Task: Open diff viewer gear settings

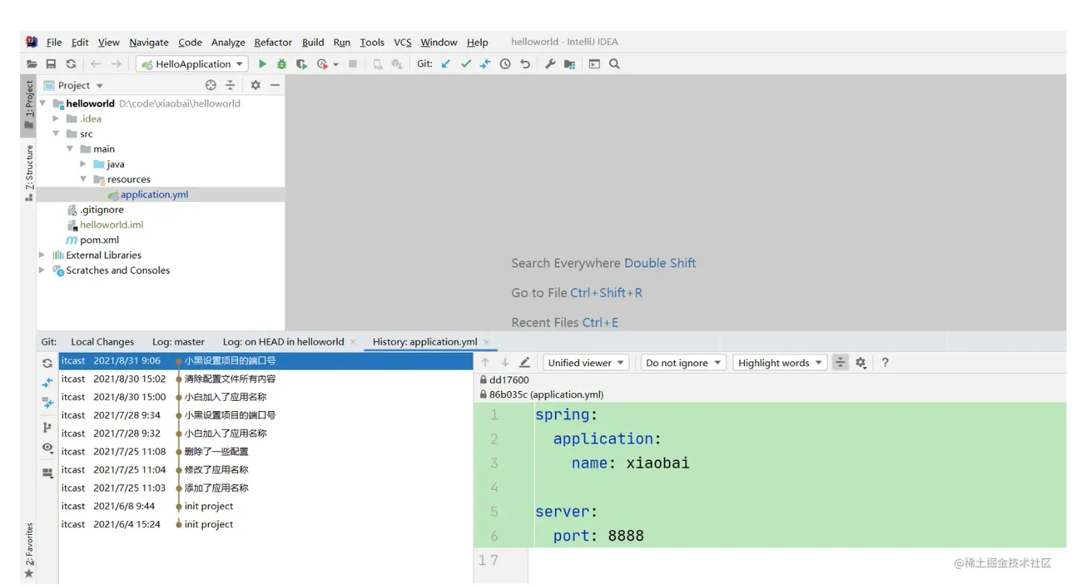Action: pos(860,362)
